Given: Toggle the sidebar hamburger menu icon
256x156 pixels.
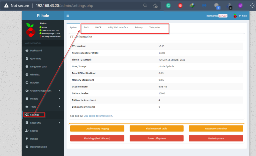Looking at the screenshot, I should (67, 16).
